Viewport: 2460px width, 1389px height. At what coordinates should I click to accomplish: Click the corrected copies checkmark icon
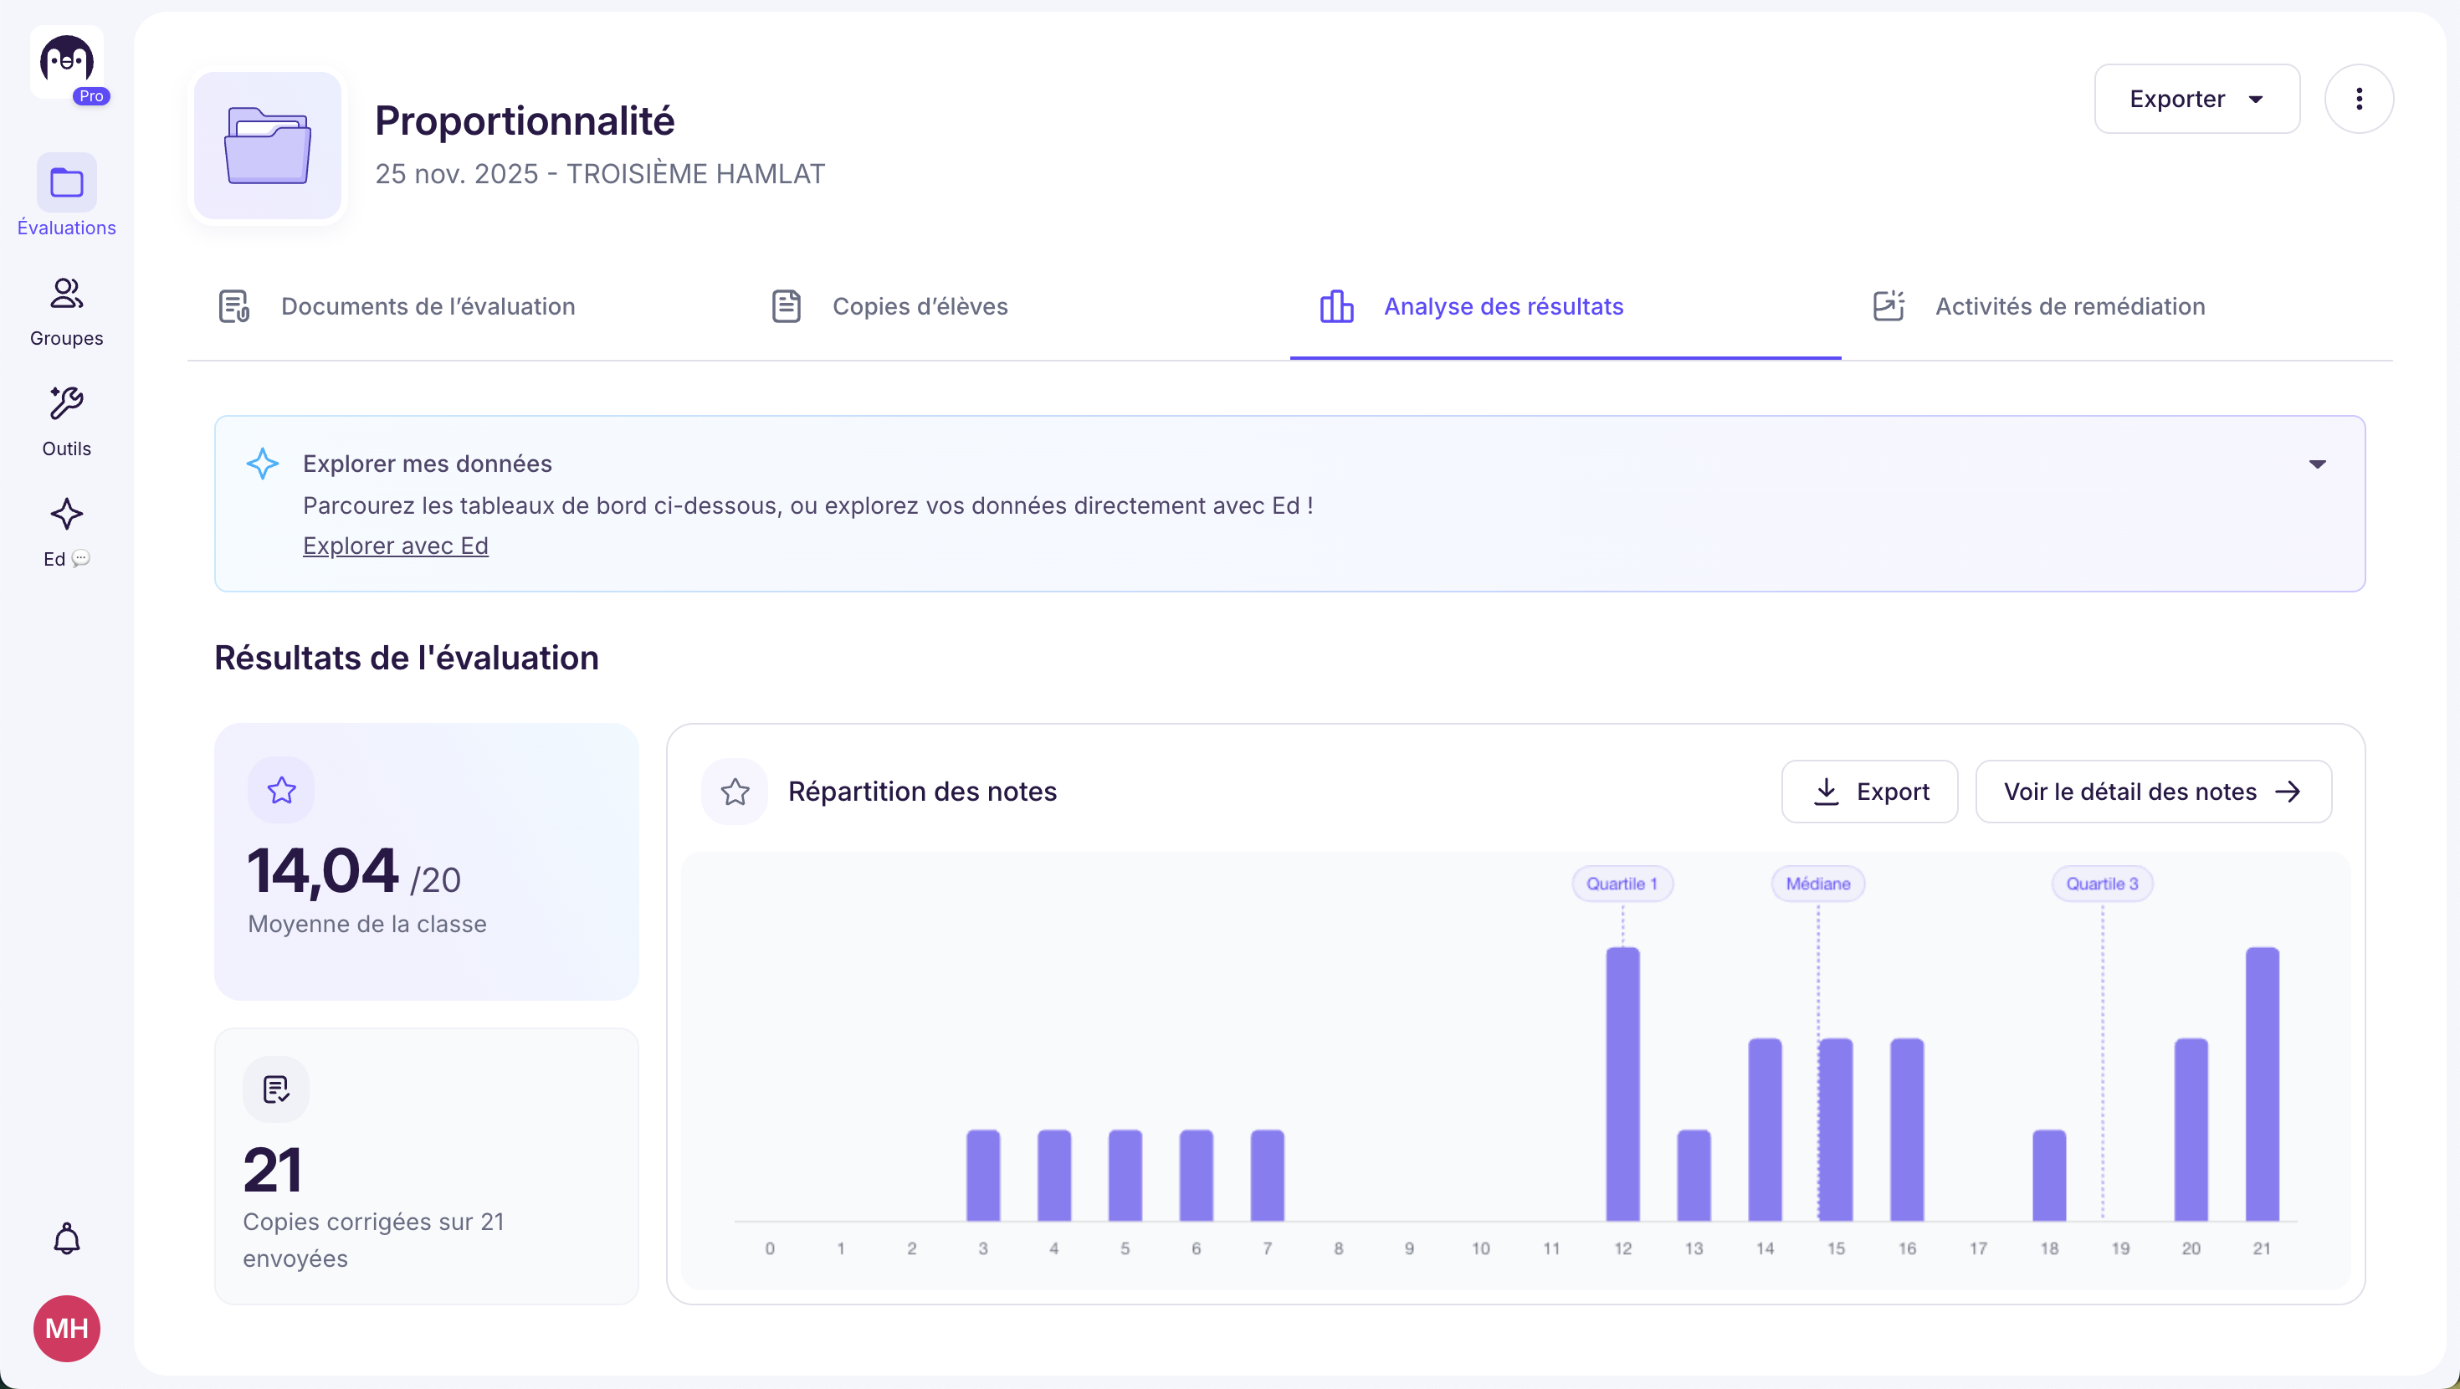pos(275,1088)
